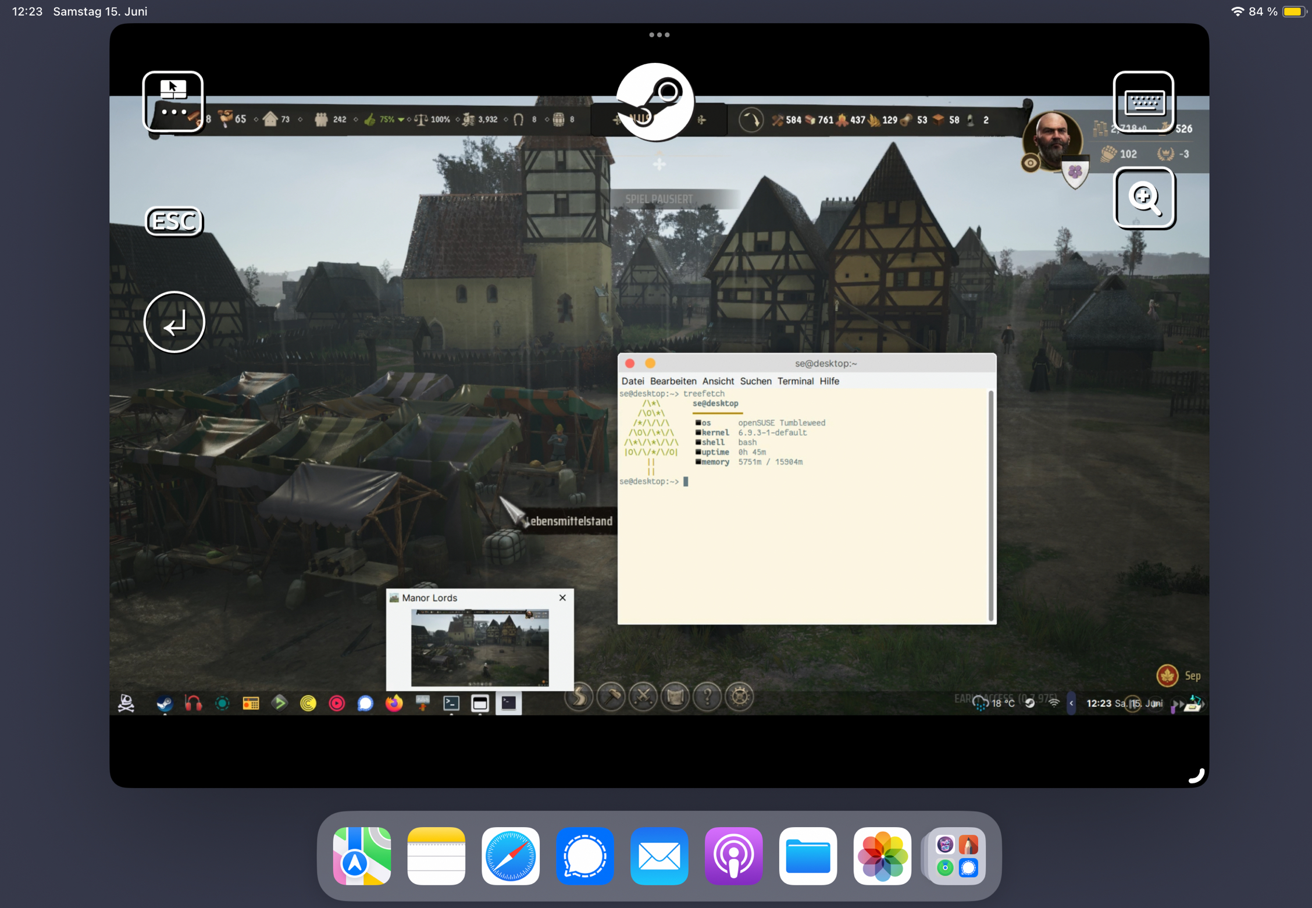Tap the magnifier zoom button
The height and width of the screenshot is (908, 1312).
coord(1144,198)
